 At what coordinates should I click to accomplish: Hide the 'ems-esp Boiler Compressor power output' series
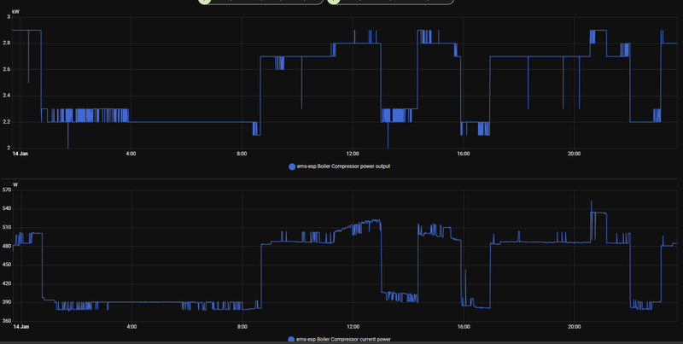click(x=343, y=166)
